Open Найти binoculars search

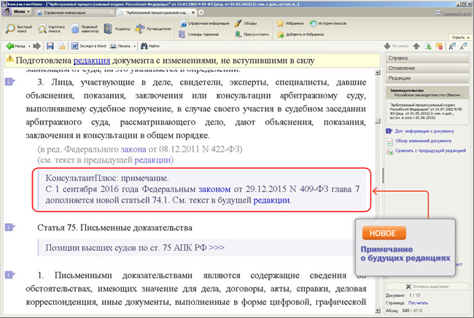pyautogui.click(x=150, y=46)
